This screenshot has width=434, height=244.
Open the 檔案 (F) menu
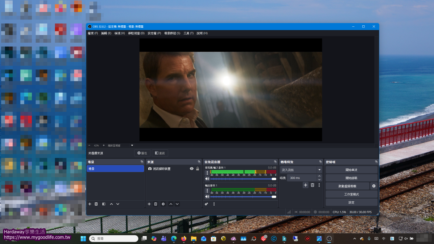93,33
